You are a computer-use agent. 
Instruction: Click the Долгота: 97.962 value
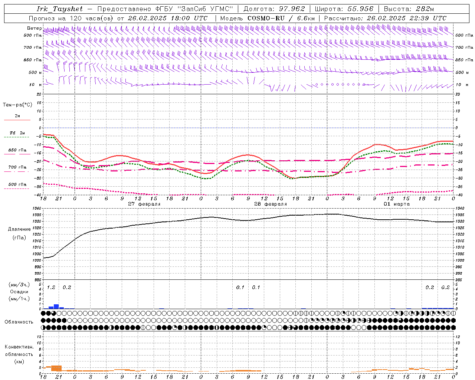coord(274,9)
